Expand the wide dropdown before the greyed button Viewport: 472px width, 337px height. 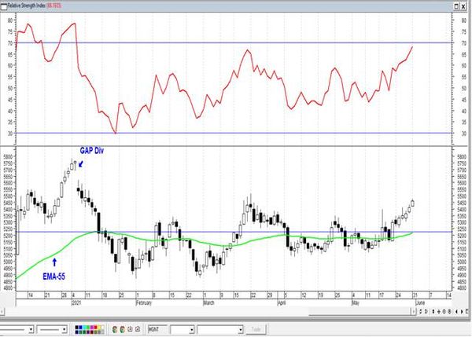[x=241, y=330]
